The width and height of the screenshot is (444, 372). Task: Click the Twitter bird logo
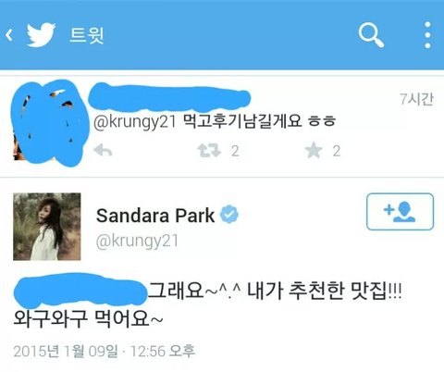coord(41,34)
